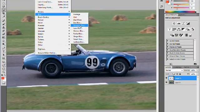
Task: Select the Horizontal Type tool
Action: (x=4, y=51)
